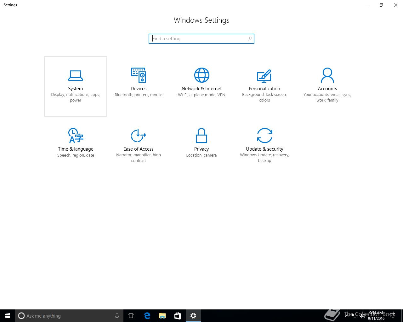Click into the Find a setting box
This screenshot has height=322, width=403.
tap(201, 39)
